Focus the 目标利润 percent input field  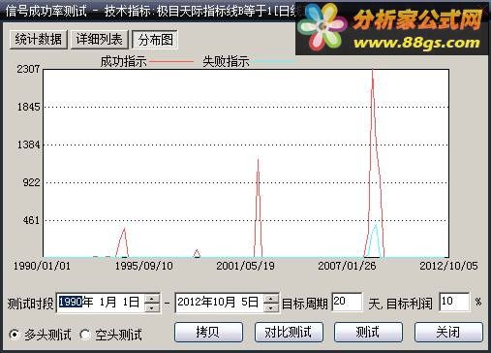[454, 303]
